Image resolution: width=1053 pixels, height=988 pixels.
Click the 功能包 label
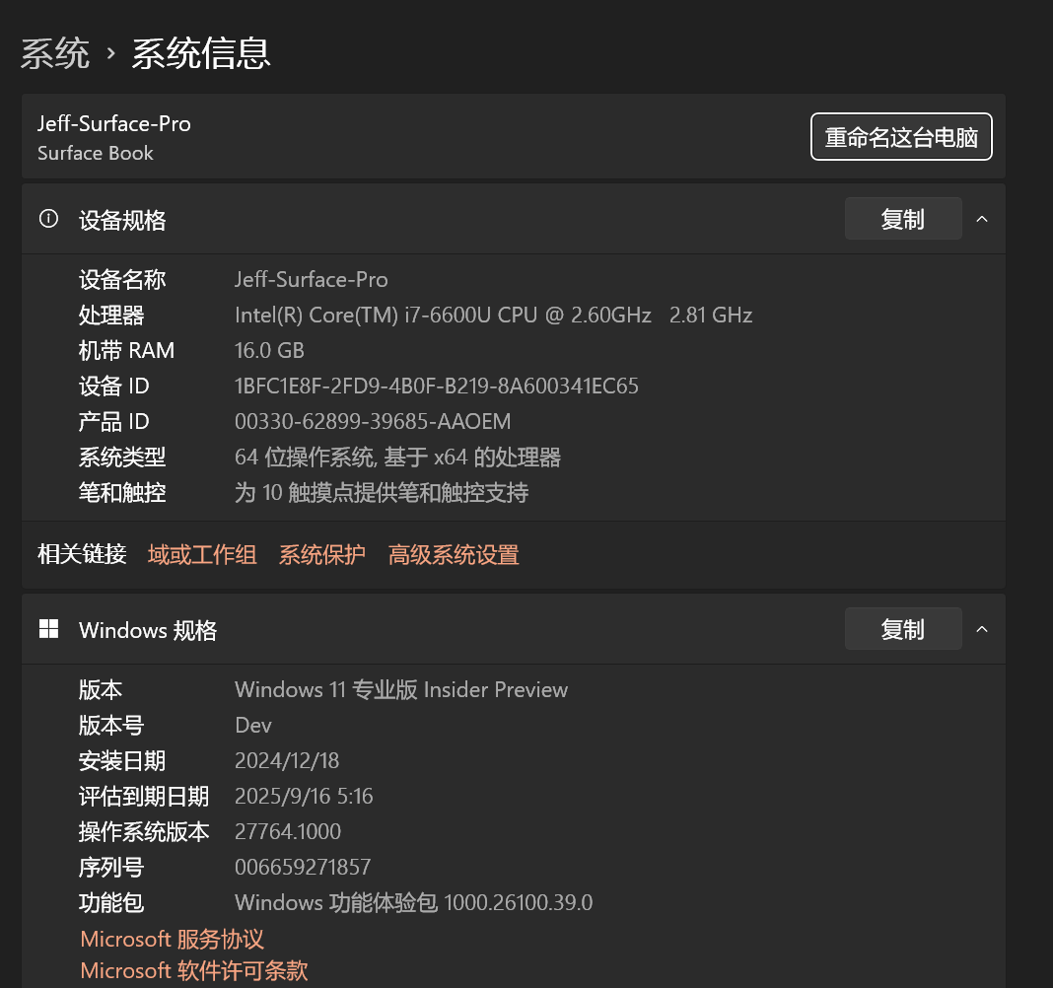pyautogui.click(x=111, y=902)
